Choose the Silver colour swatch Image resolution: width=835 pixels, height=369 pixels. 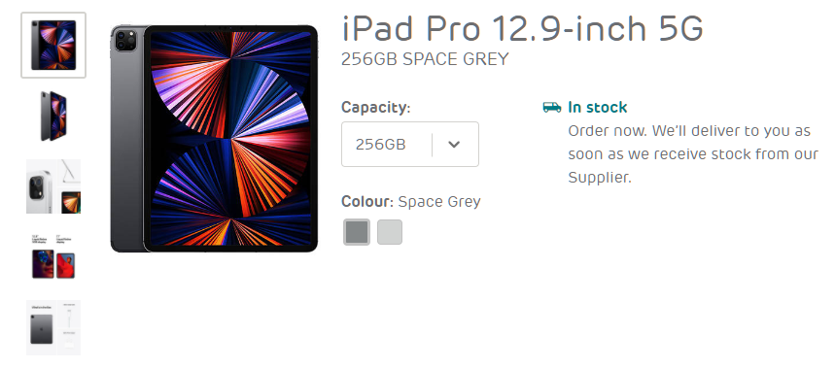(390, 232)
